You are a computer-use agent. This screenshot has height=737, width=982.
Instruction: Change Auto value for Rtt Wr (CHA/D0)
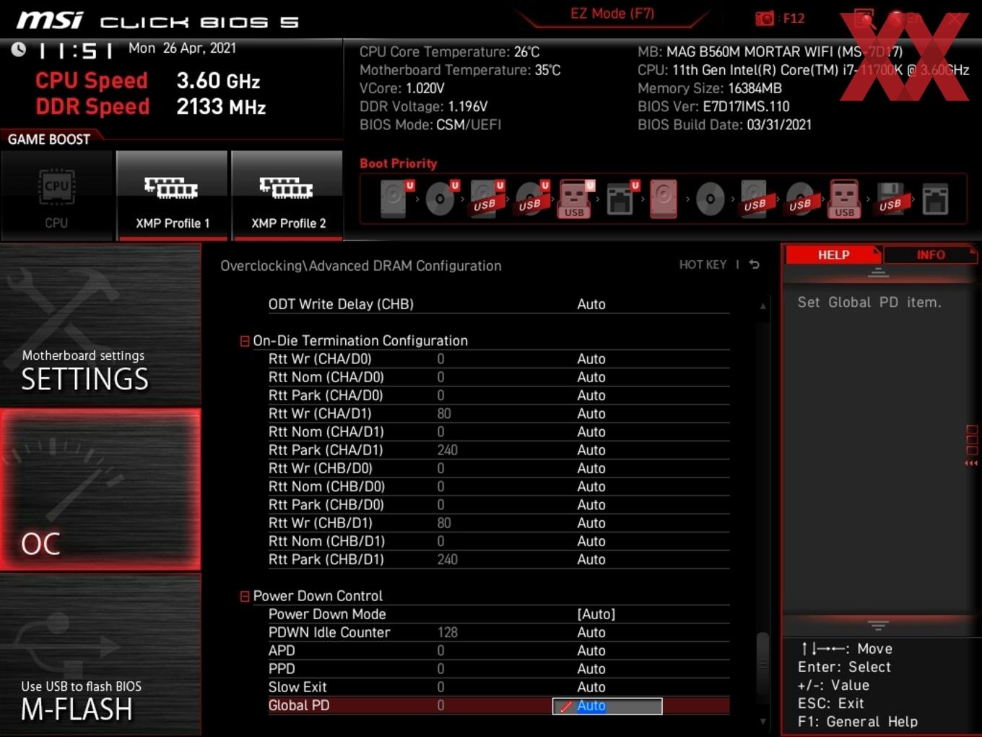(x=591, y=359)
